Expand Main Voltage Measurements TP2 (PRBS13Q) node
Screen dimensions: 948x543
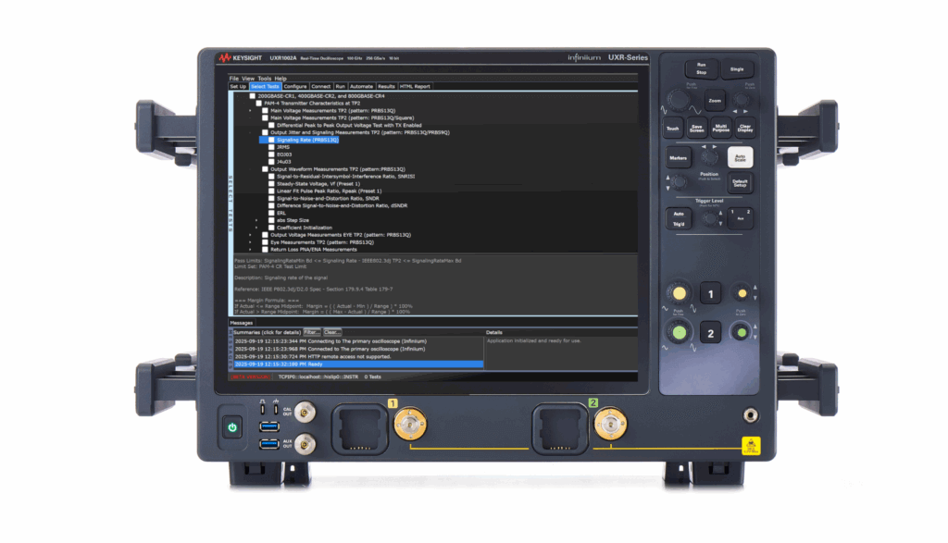click(249, 110)
